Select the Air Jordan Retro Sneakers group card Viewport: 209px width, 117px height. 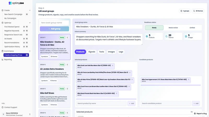[54, 73]
